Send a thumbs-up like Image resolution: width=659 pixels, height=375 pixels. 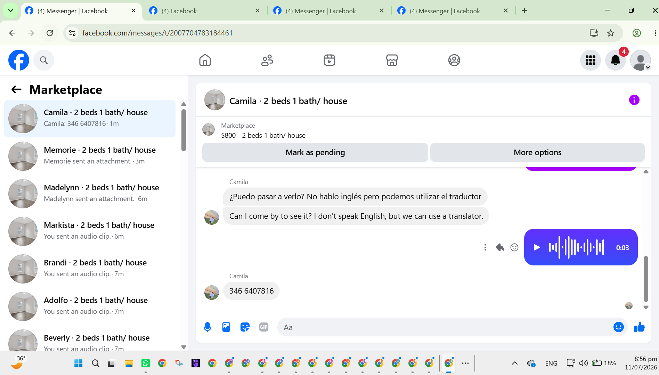point(640,327)
